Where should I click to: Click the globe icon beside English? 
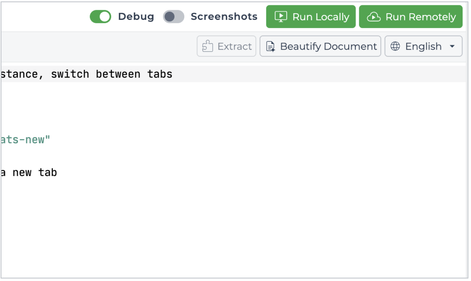[396, 46]
